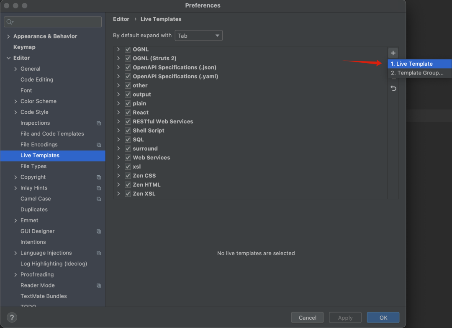Click the project-level icon beside File Encodings
Screen dimensions: 452x328
(x=99, y=145)
